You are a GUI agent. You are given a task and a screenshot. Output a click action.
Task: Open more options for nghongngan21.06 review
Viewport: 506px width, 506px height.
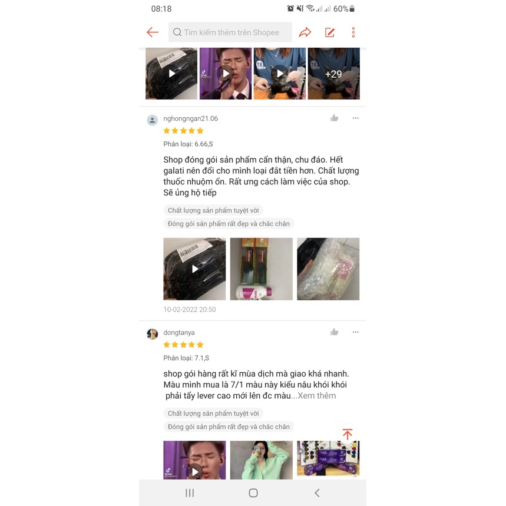355,118
